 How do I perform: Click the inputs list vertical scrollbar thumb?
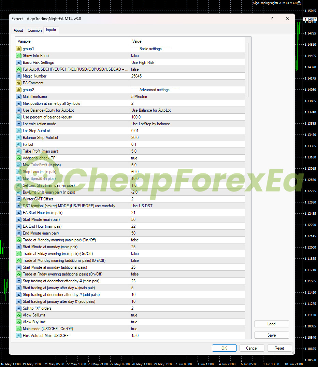click(x=248, y=70)
